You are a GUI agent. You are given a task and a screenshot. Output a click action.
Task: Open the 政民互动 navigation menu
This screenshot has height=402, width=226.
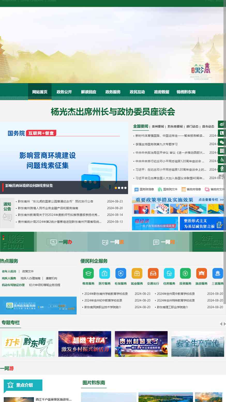click(x=137, y=92)
